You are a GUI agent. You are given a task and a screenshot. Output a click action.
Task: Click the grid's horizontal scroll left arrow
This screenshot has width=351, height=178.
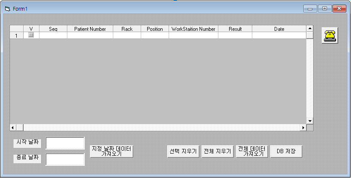tap(13, 128)
